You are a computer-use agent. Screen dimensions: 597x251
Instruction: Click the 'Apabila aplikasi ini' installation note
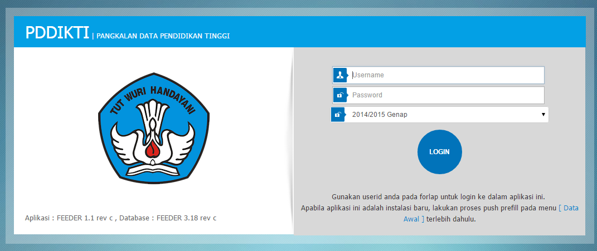click(x=428, y=208)
